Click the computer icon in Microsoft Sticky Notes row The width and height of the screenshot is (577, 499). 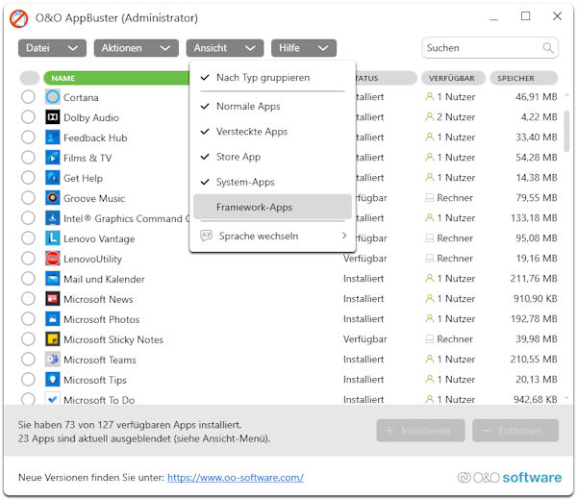coord(430,339)
